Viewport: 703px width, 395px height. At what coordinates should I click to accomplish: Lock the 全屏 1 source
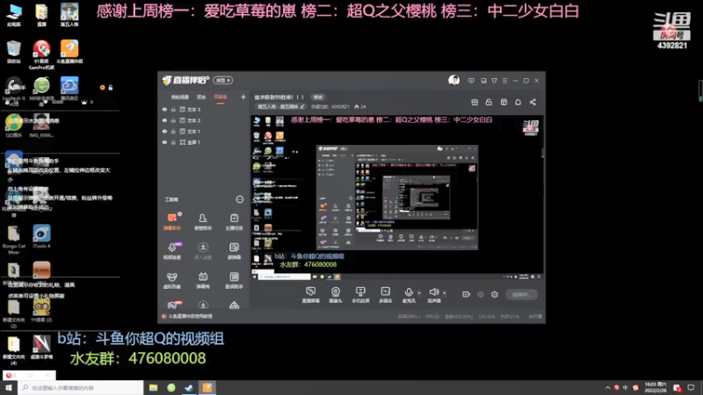tap(173, 142)
